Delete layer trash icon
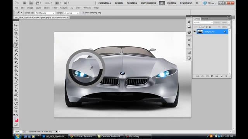248x139 pixels. (x=226, y=76)
